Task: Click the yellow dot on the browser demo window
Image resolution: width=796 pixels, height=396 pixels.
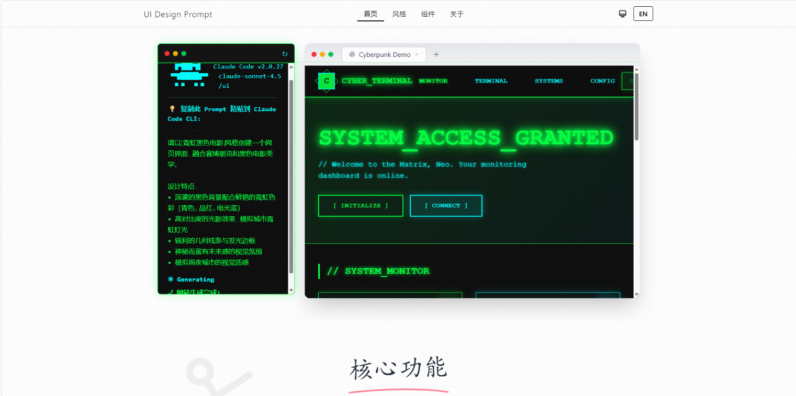Action: click(322, 54)
